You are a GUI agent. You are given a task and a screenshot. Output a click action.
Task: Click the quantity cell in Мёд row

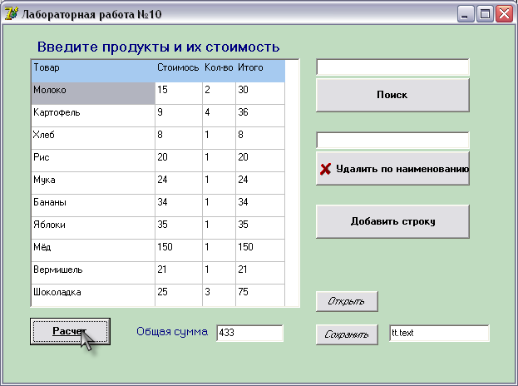219,251
